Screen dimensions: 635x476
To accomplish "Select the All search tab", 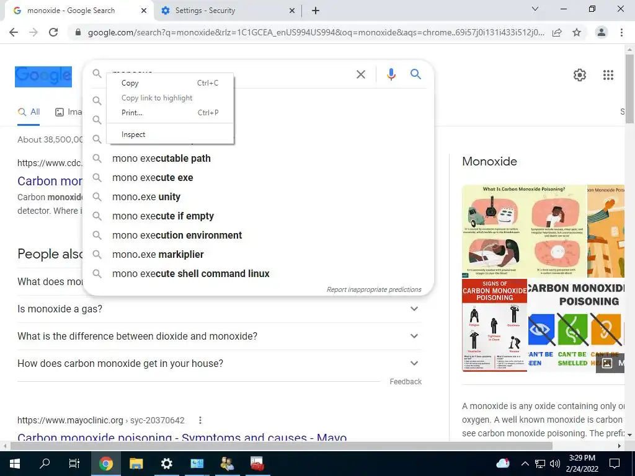I will (29, 112).
